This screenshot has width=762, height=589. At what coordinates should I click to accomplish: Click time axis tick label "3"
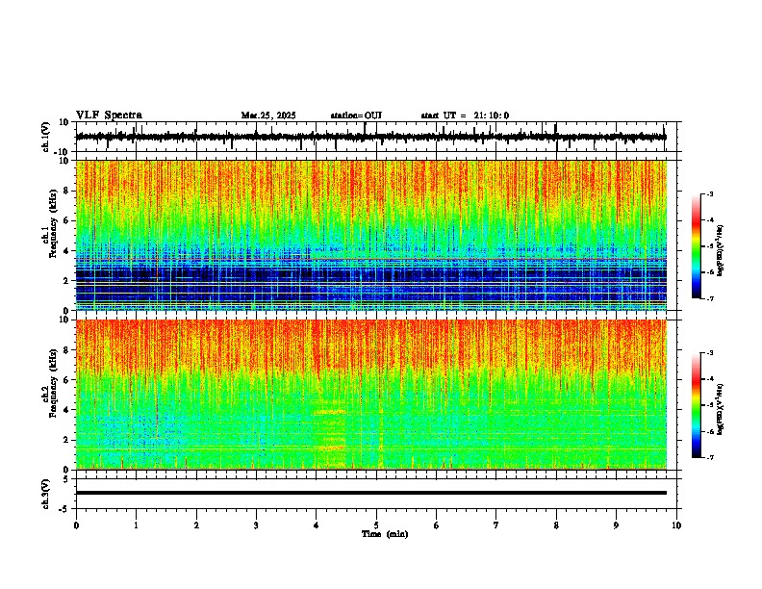click(x=256, y=525)
